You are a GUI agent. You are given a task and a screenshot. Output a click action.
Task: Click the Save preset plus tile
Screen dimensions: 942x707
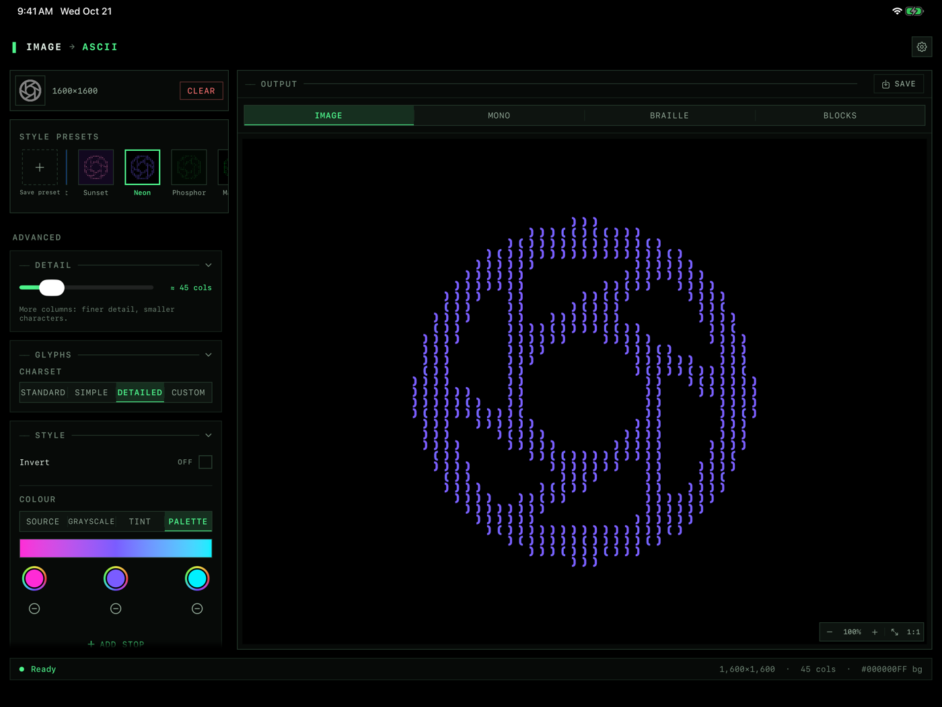(x=40, y=167)
